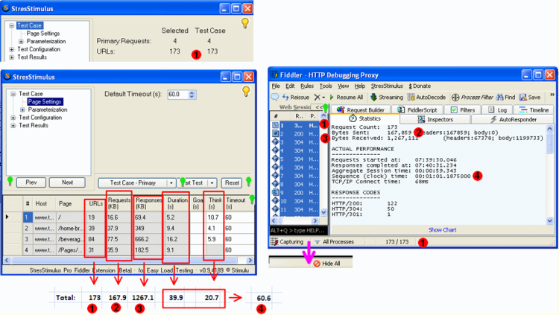Click the Start Test button
Screen dimensions: 559x315
coord(192,182)
